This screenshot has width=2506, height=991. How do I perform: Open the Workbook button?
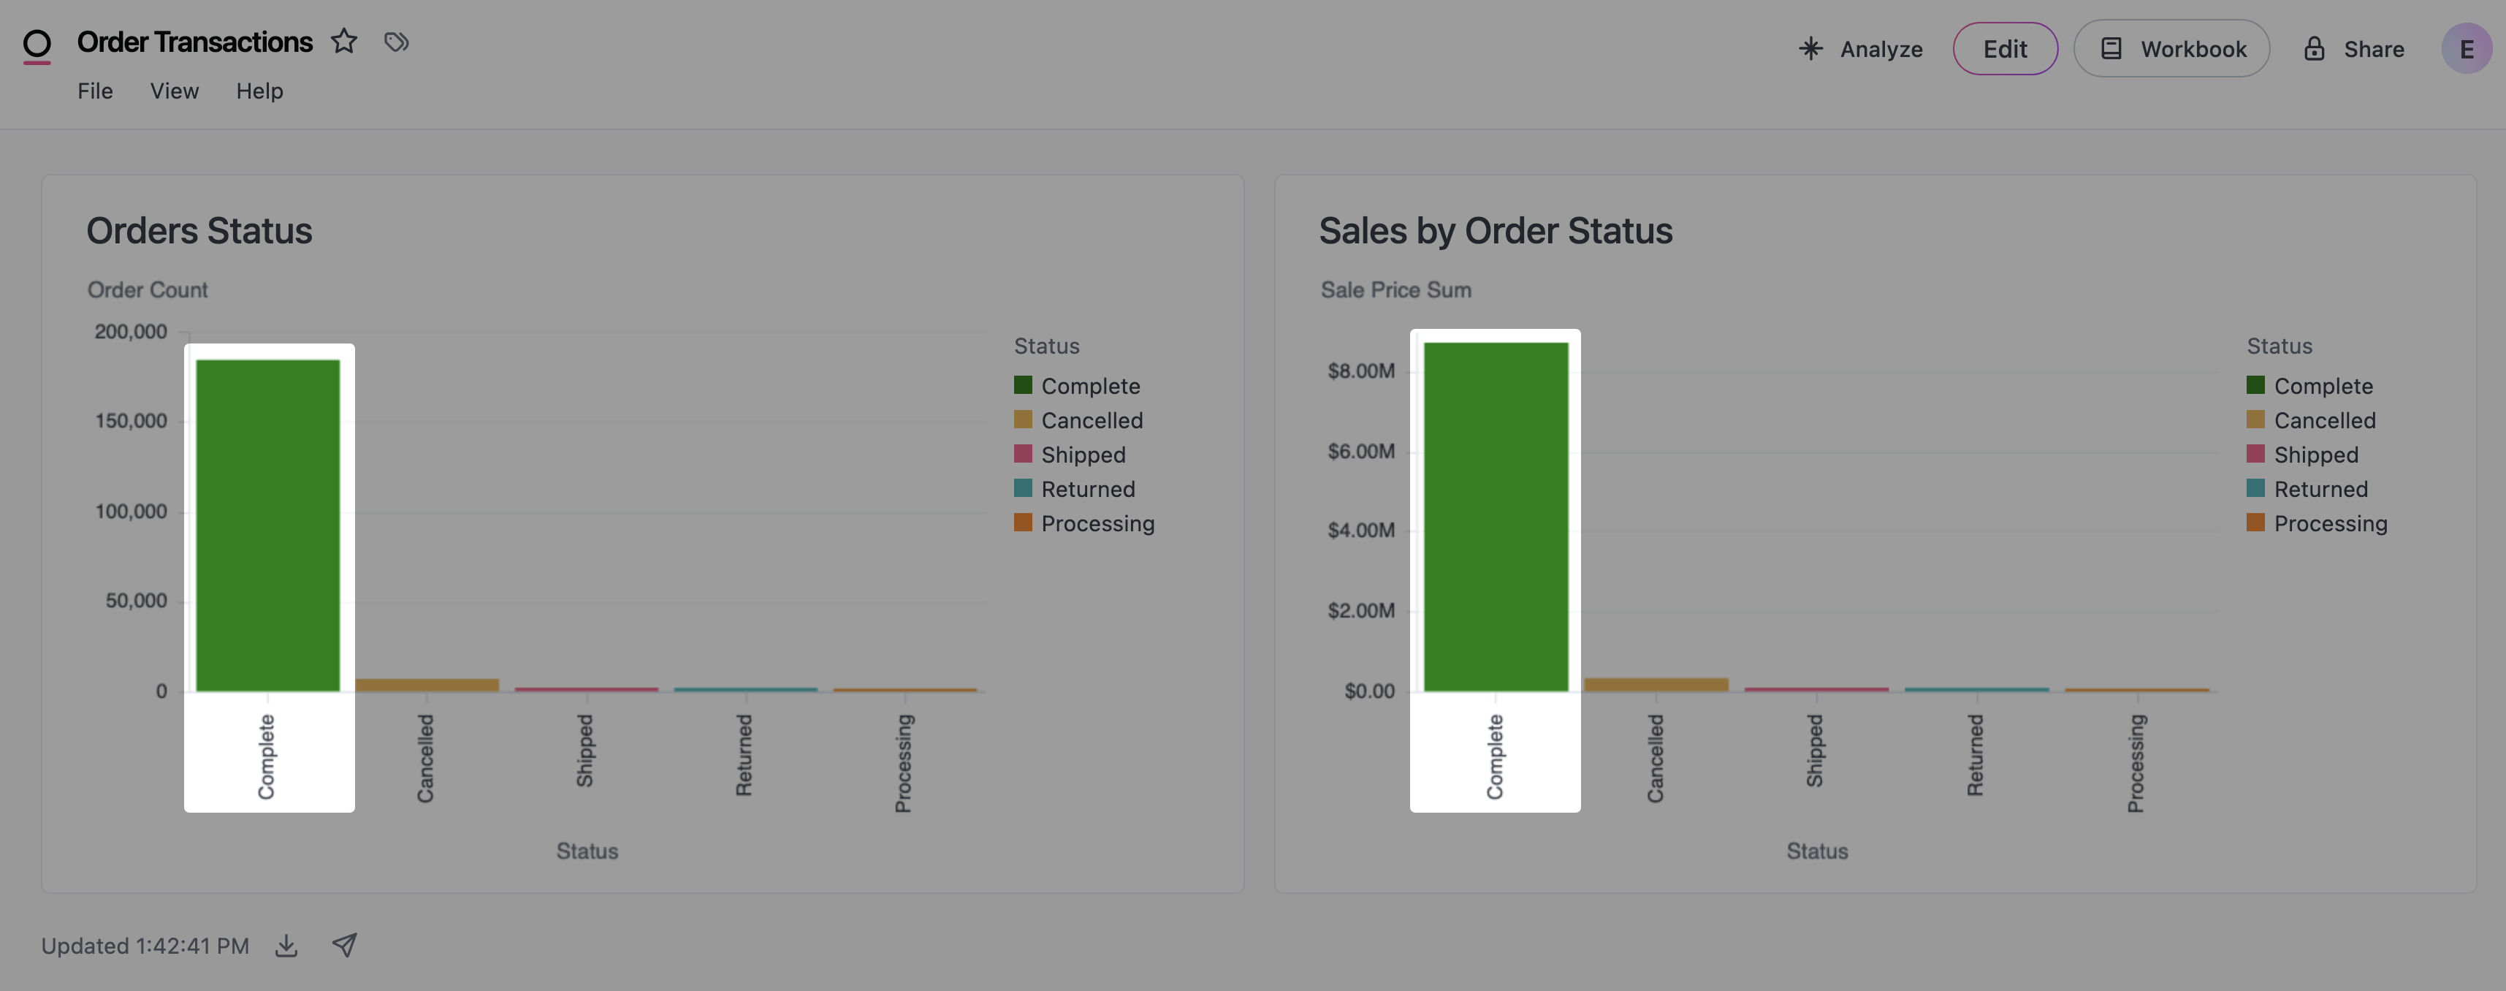(2171, 49)
